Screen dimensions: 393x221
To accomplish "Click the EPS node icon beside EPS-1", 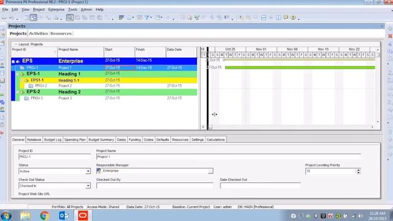I will coord(22,74).
